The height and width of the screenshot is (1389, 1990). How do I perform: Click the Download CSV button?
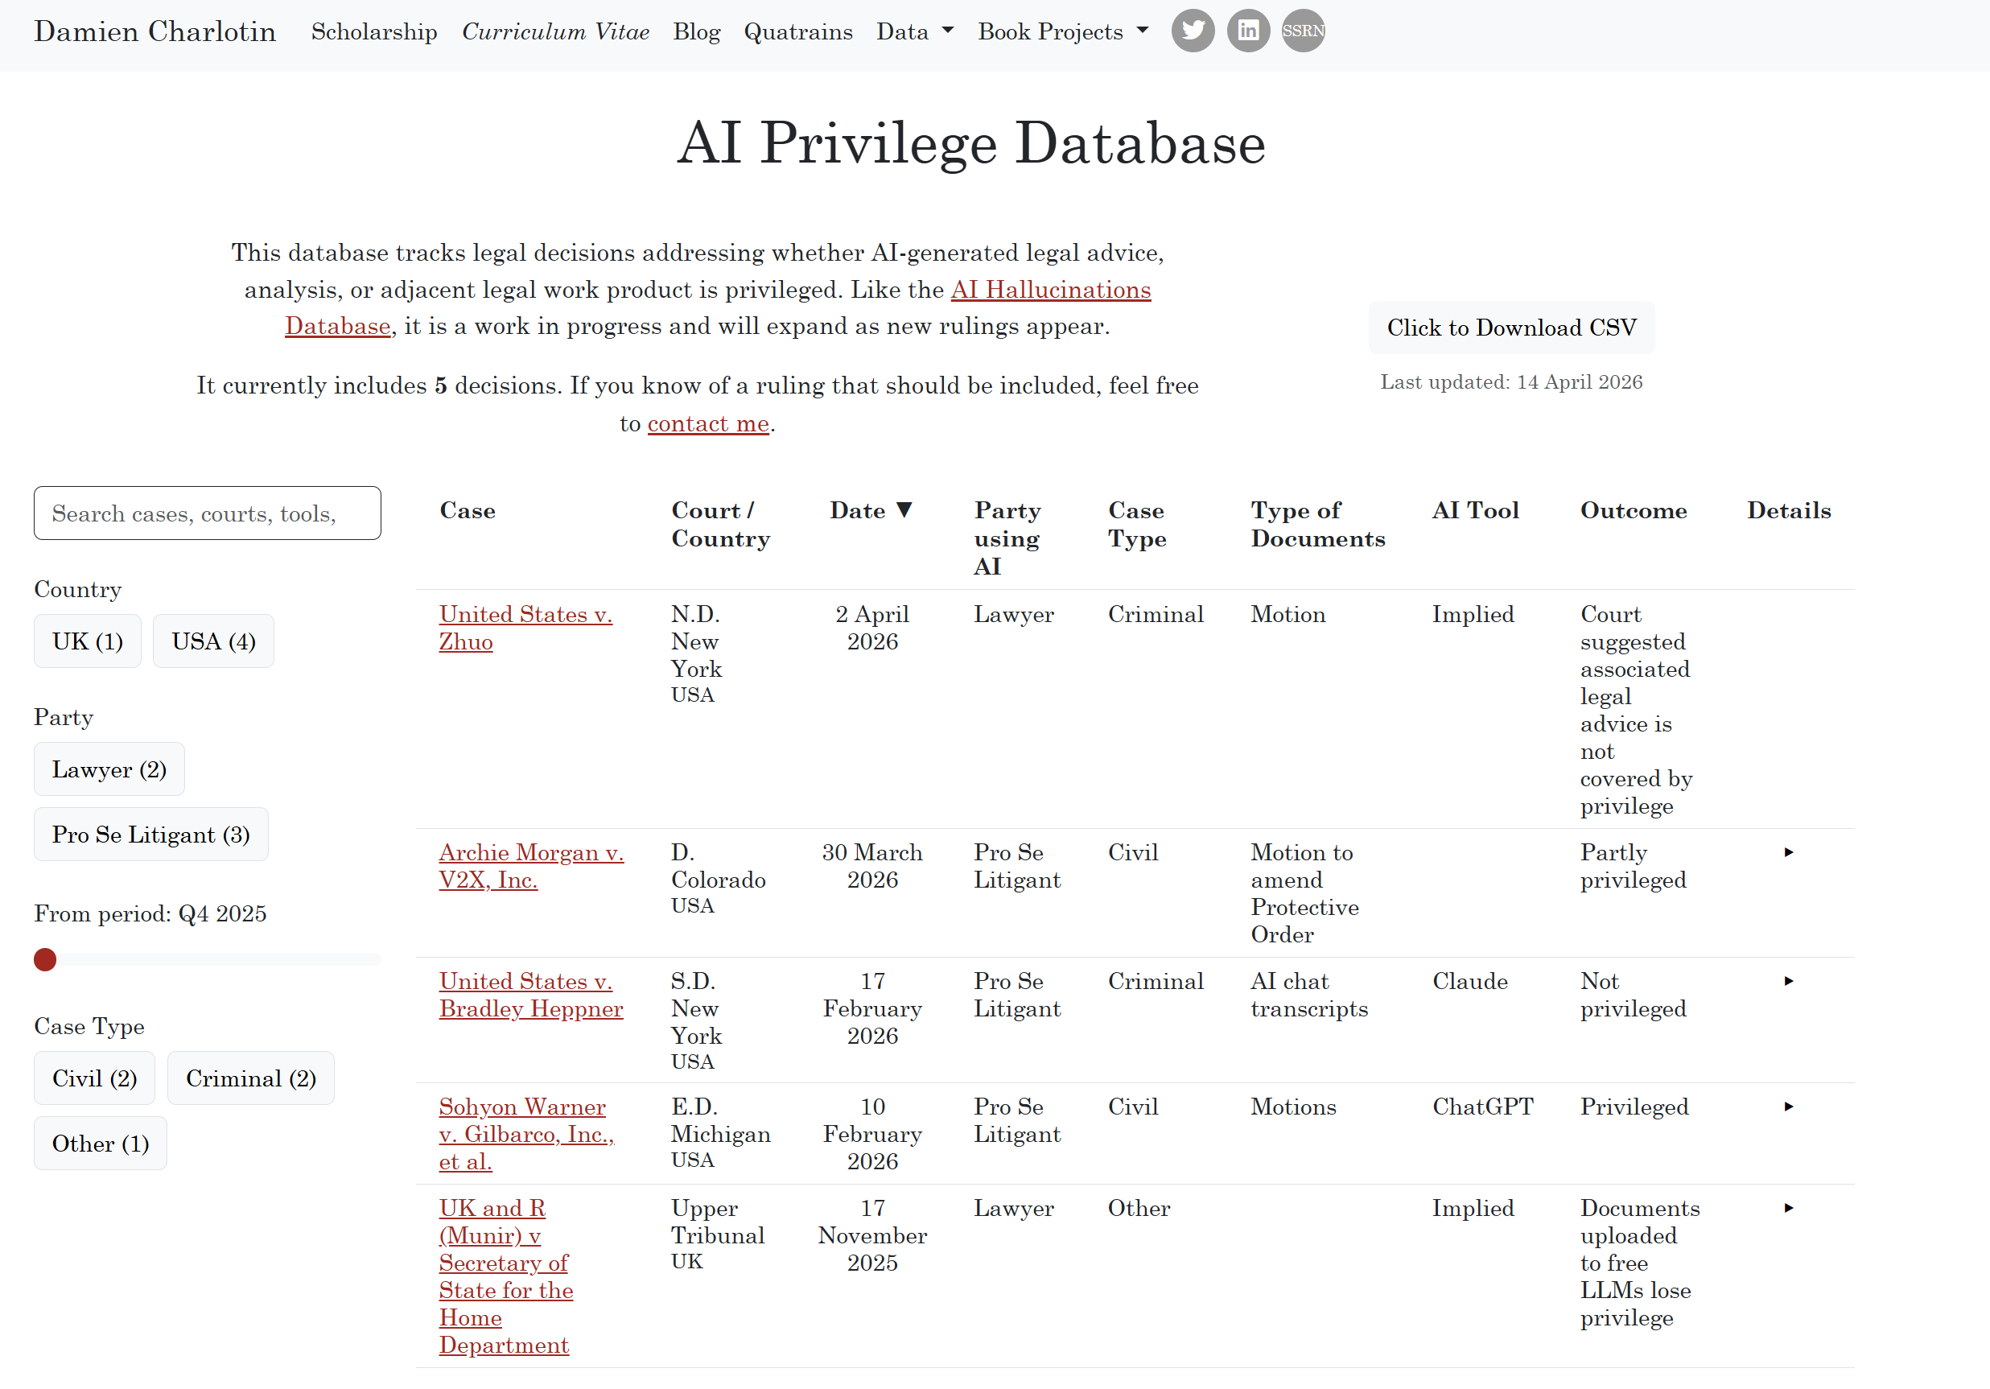[1510, 328]
